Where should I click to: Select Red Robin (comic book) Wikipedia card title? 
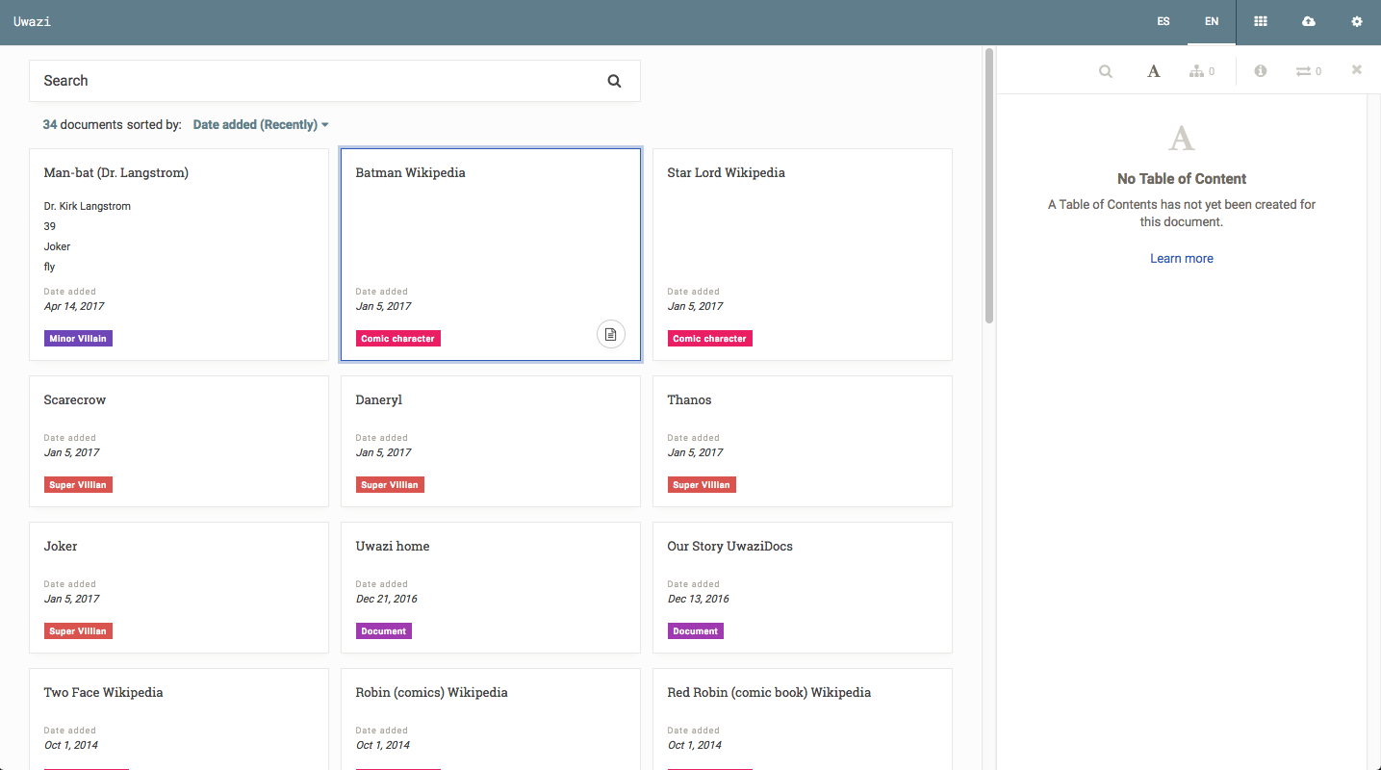point(769,693)
